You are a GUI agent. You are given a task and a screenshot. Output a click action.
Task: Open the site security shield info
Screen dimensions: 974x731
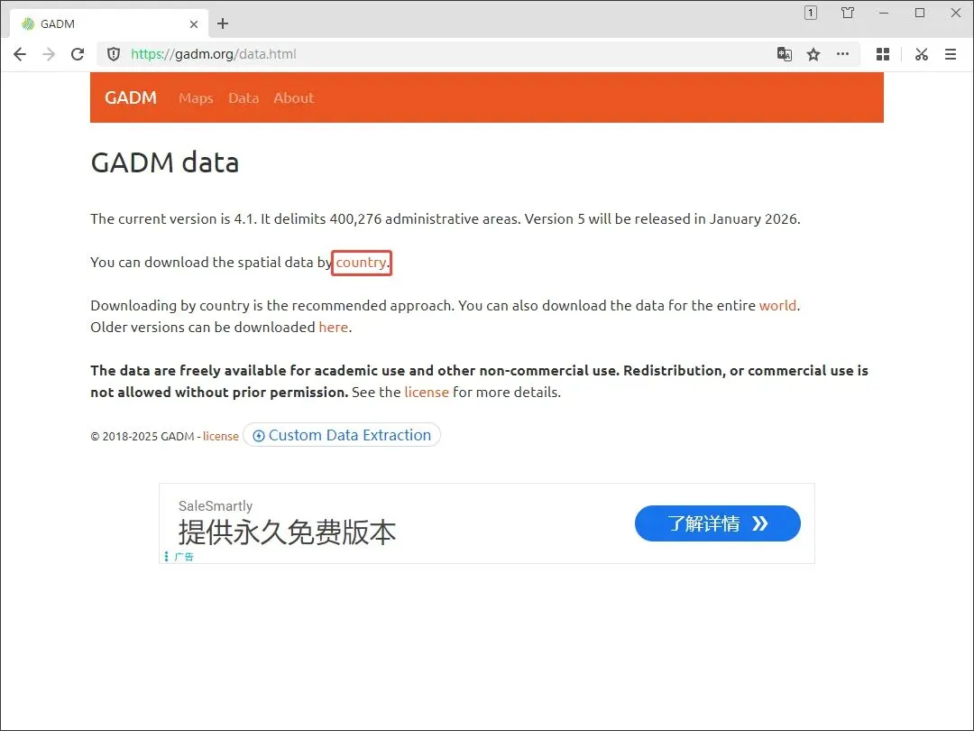pyautogui.click(x=114, y=54)
